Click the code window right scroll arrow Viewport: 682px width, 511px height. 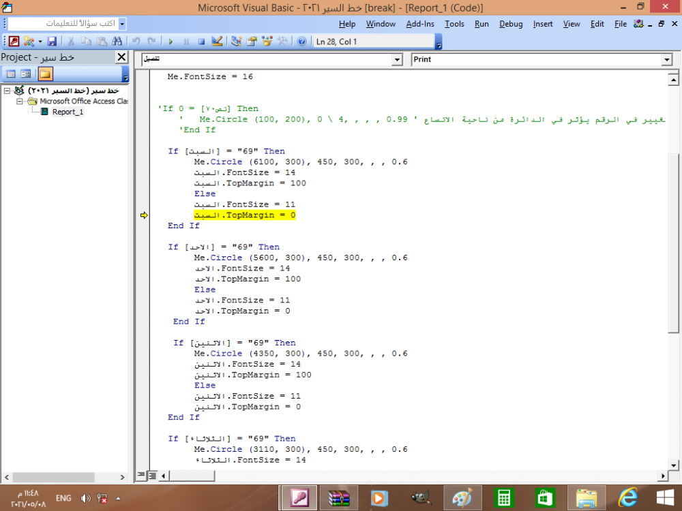663,476
